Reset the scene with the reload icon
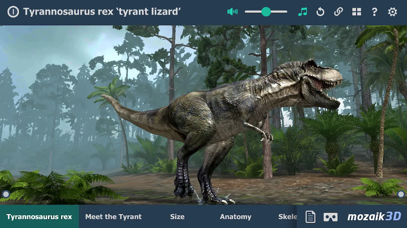 [x=321, y=12]
